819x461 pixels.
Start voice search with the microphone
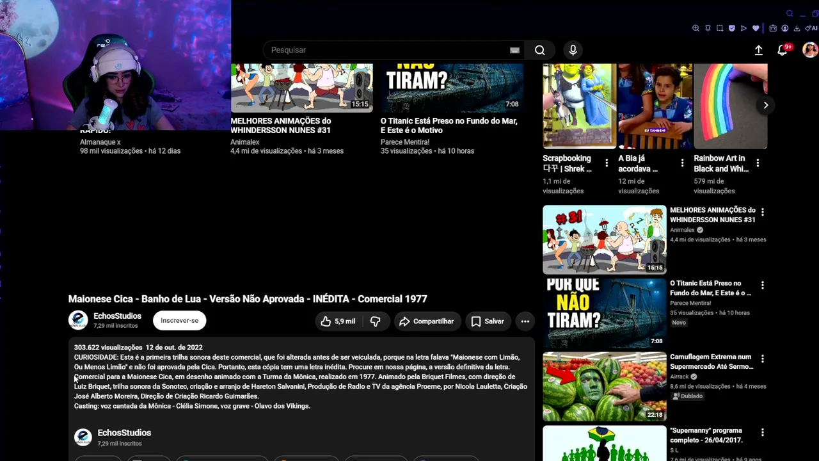pyautogui.click(x=573, y=50)
